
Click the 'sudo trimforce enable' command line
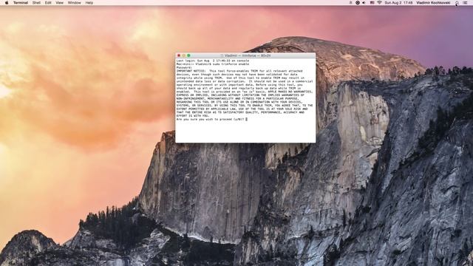[213, 64]
